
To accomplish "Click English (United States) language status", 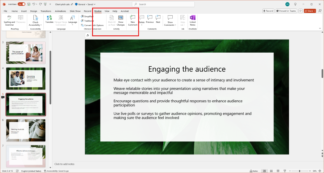I will [31, 171].
